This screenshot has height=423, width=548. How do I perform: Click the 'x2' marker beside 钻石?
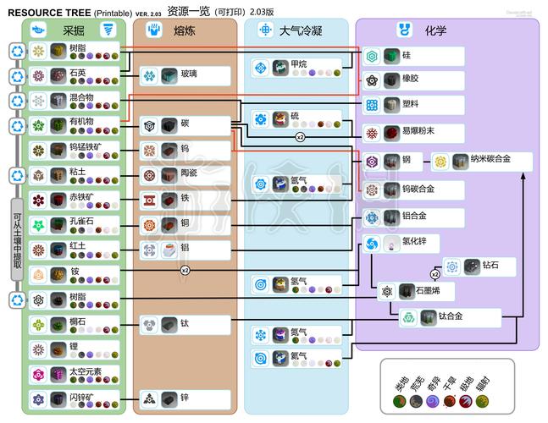coord(435,275)
